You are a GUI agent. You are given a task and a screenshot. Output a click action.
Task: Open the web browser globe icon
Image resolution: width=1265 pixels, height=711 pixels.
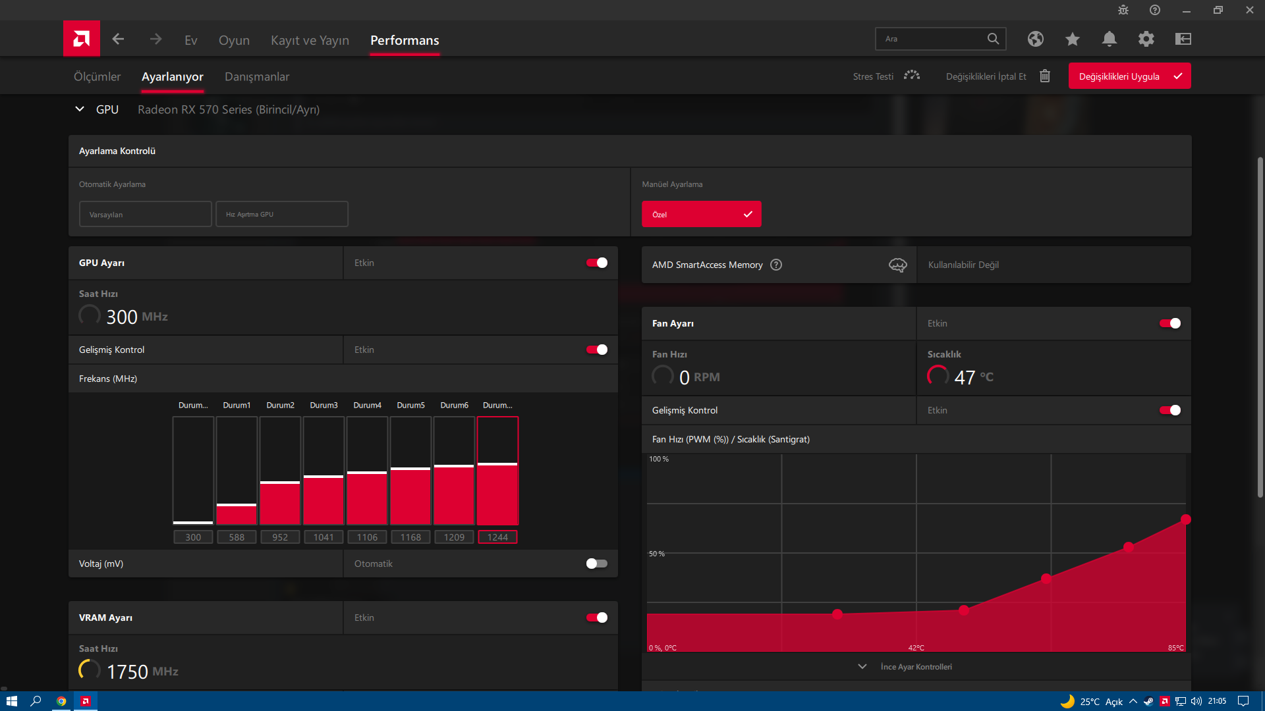tap(1035, 39)
